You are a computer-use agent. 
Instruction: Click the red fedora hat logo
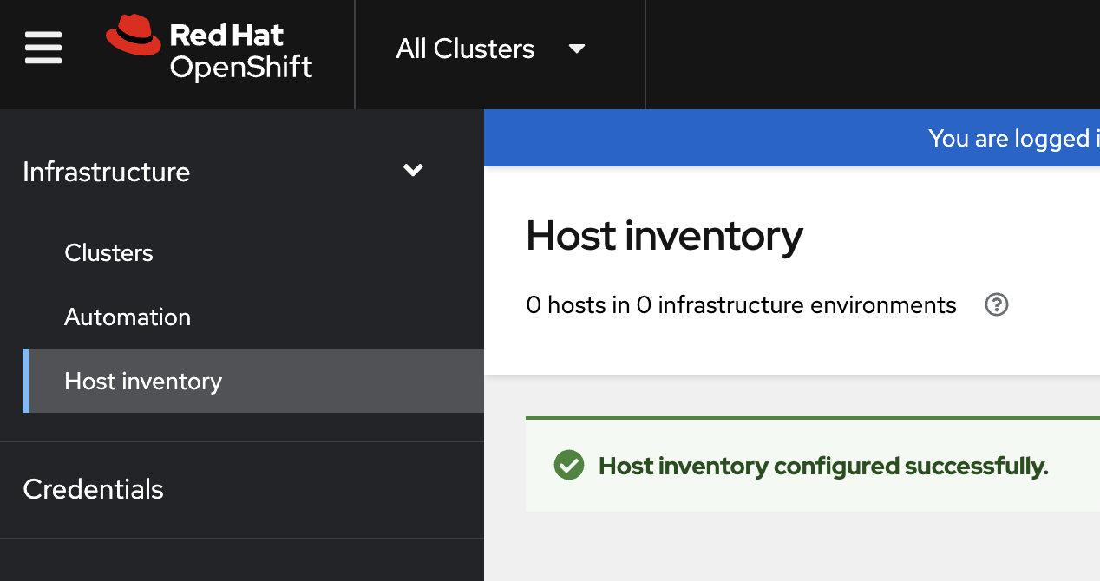coord(133,36)
